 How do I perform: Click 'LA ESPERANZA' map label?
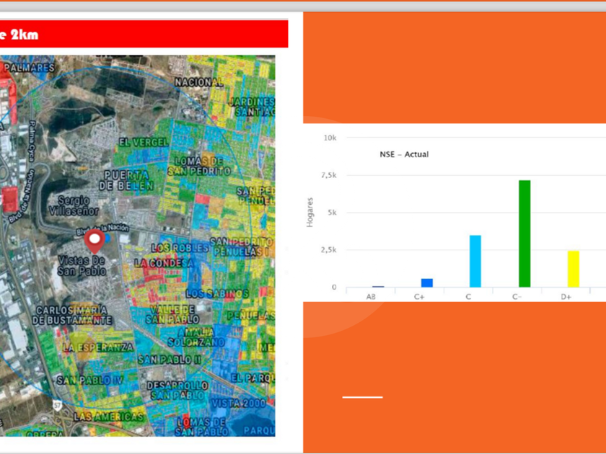98,347
